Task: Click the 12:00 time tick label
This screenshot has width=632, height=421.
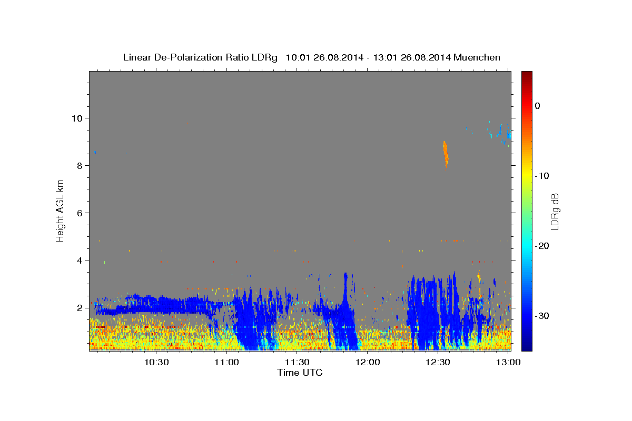Action: pos(368,362)
